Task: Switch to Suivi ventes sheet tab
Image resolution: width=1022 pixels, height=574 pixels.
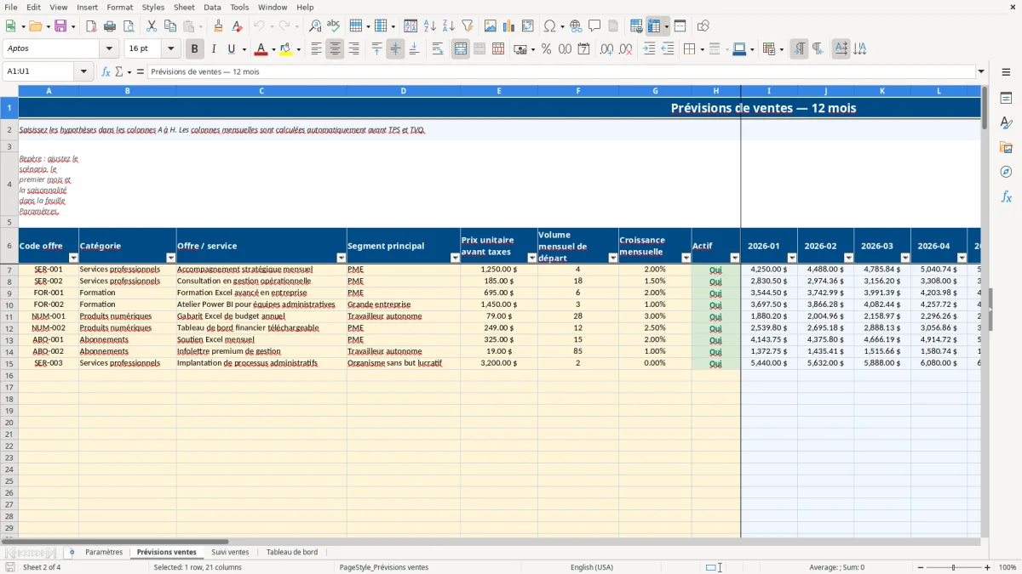Action: coord(230,552)
